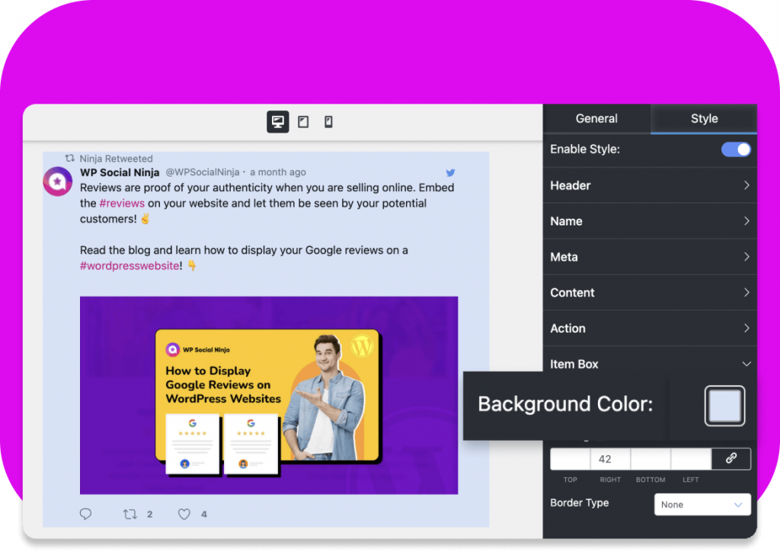Click the 'a month ago' timestamp

[x=277, y=172]
